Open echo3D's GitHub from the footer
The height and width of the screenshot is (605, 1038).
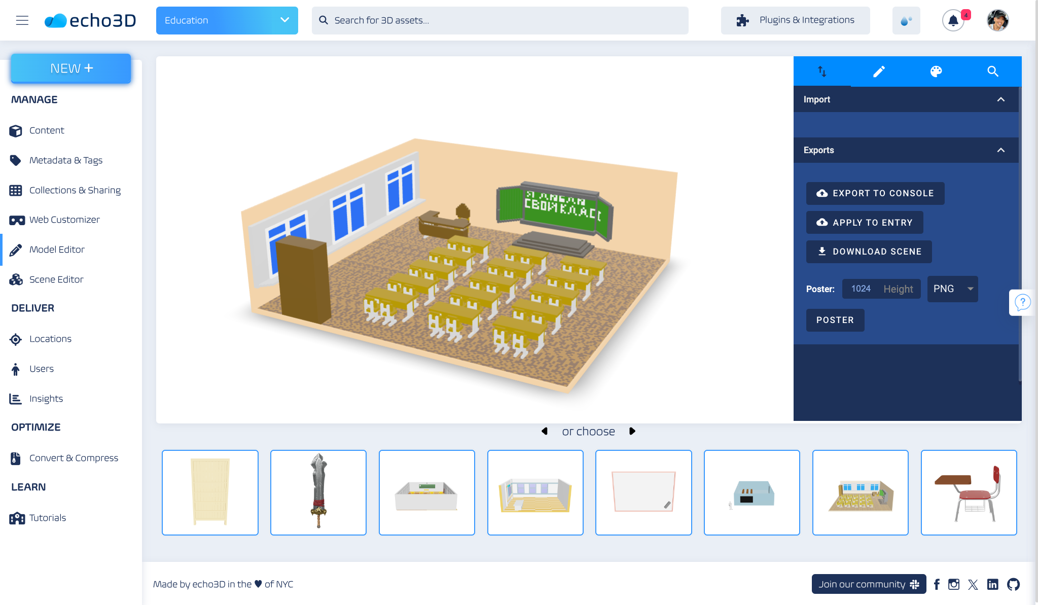tap(1012, 584)
